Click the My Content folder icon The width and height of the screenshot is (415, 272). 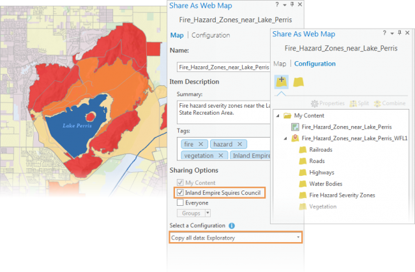point(287,115)
